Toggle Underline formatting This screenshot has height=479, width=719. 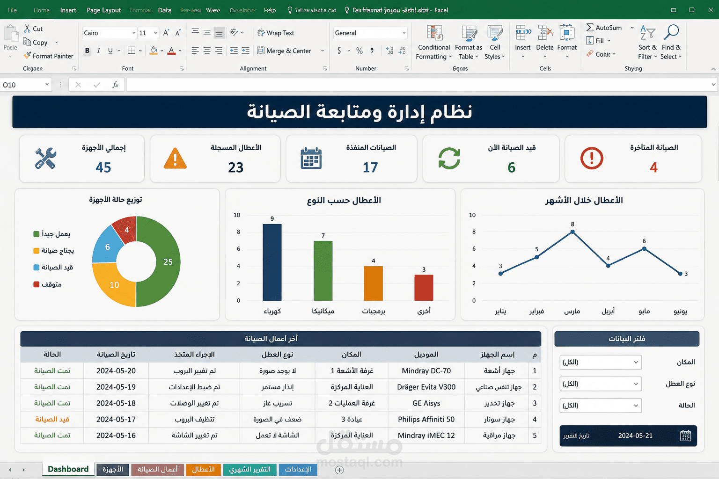click(x=110, y=51)
